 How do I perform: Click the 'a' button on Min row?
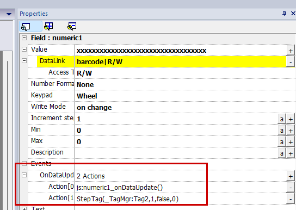coord(282,131)
